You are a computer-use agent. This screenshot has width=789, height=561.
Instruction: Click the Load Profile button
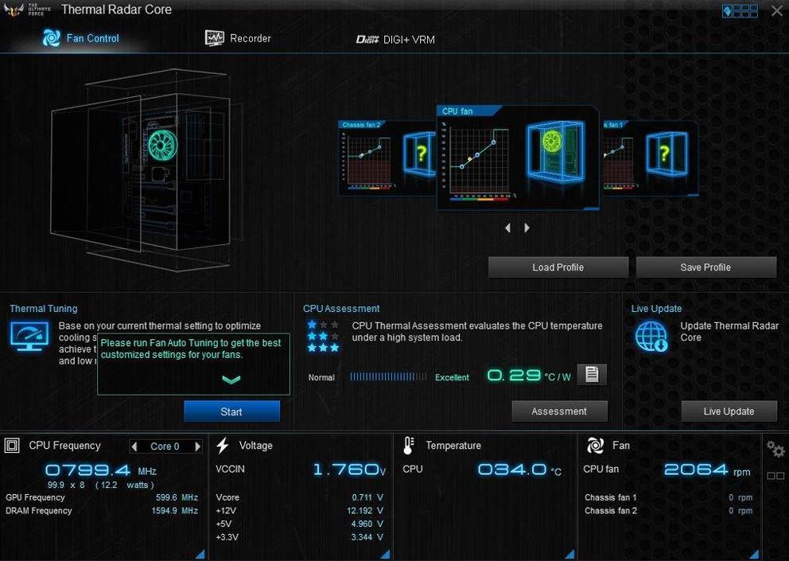click(558, 267)
